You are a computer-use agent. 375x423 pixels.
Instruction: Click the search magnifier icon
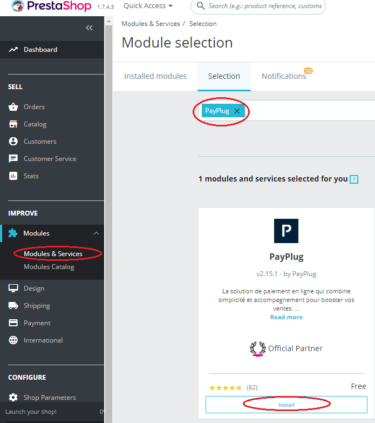tap(200, 5)
